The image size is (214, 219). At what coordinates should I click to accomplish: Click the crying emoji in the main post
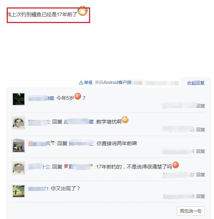pyautogui.click(x=83, y=11)
